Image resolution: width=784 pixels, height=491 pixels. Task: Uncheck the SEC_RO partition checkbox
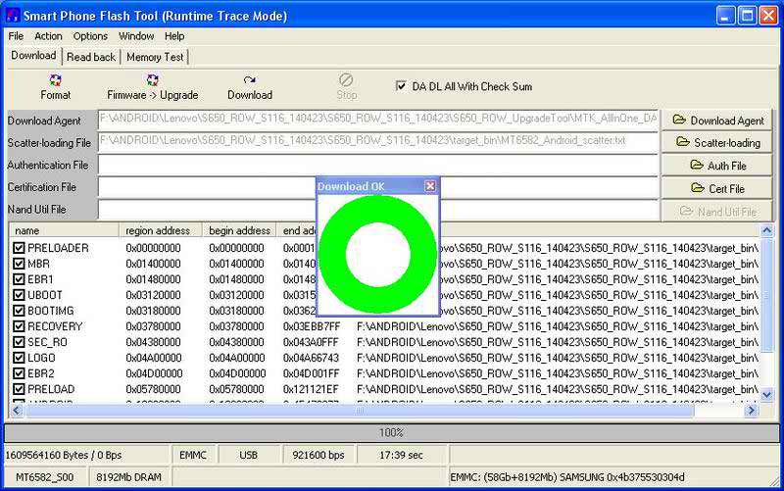pos(19,342)
